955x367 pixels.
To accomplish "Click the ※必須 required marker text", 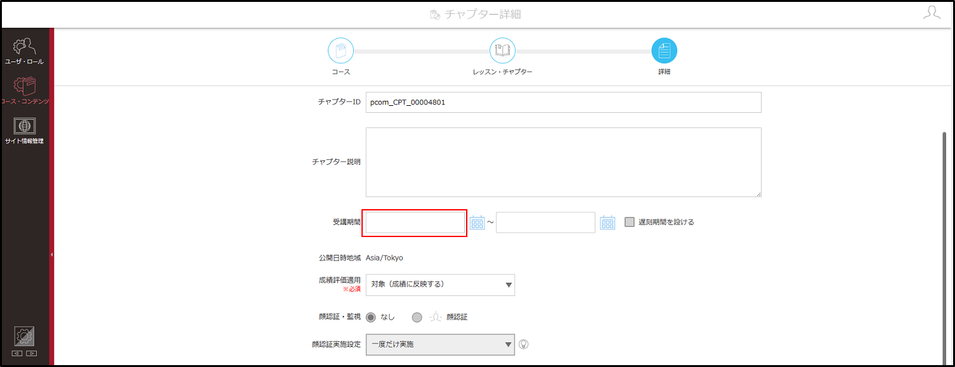I will click(x=352, y=288).
